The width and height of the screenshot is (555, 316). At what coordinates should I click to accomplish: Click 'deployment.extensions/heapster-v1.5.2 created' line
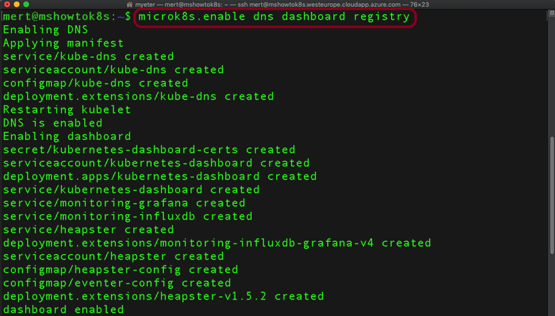[x=163, y=296]
